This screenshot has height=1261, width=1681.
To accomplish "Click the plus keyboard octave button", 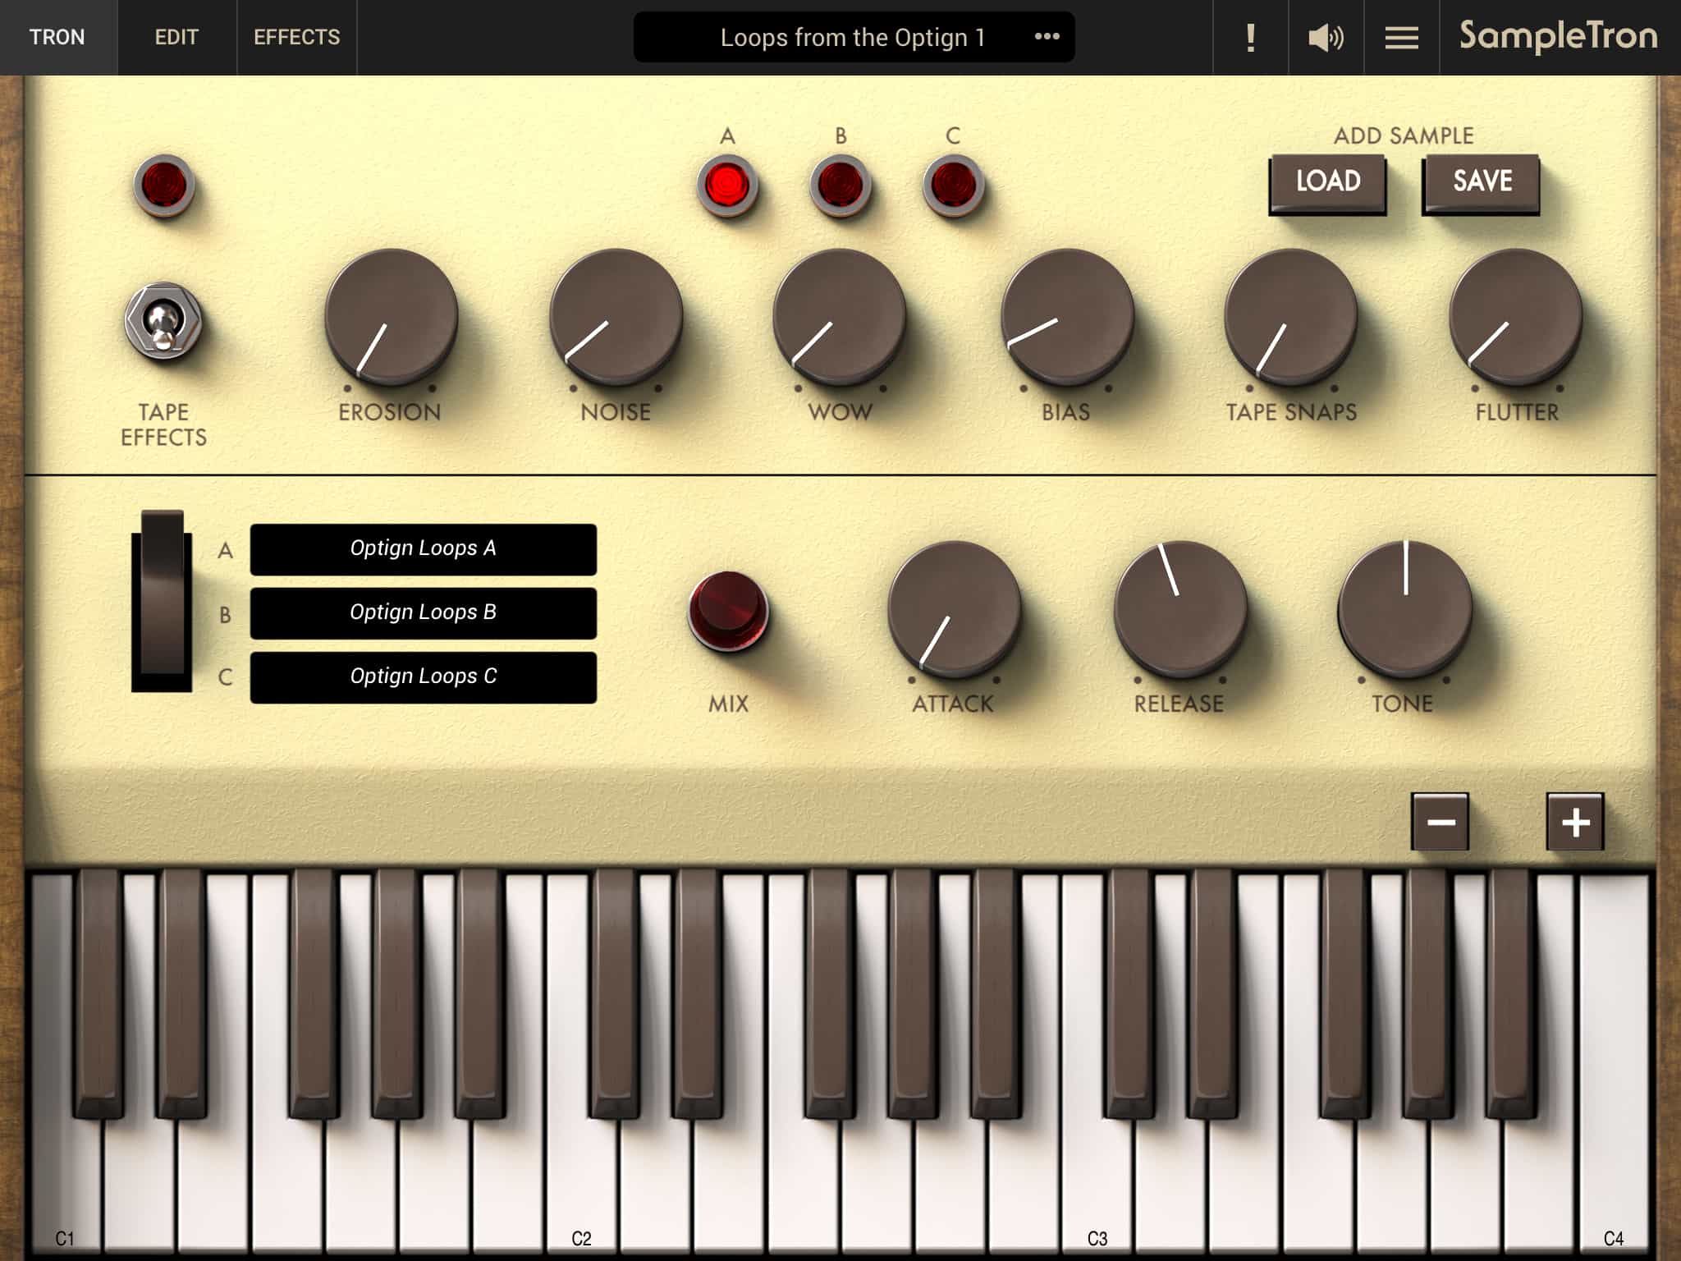I will 1575,822.
